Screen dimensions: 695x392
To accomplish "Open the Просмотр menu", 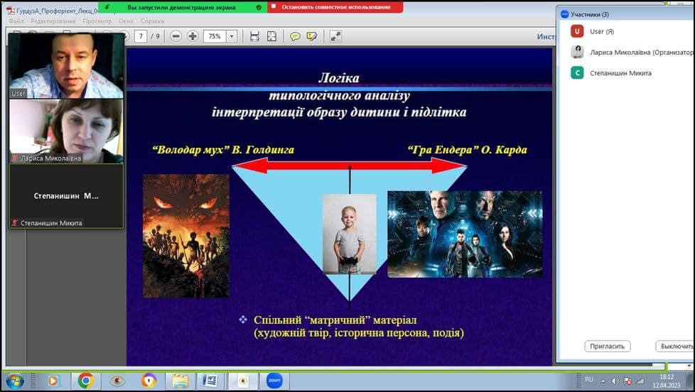I will point(97,21).
